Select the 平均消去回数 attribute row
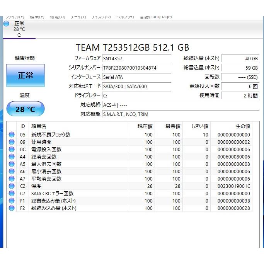Screen dimensions: 264x264 click(129, 179)
